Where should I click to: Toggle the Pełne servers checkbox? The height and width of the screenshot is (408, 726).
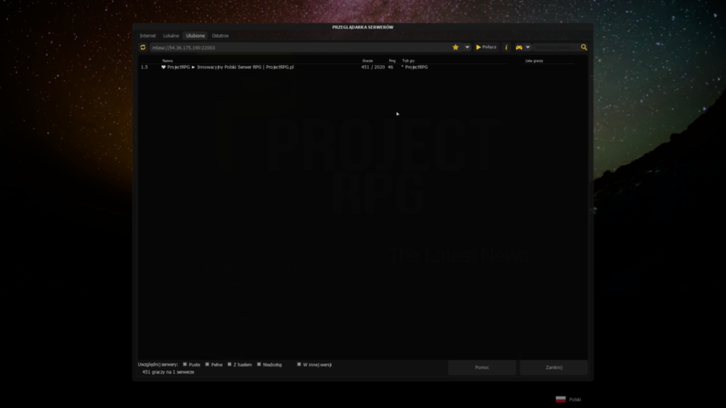pyautogui.click(x=207, y=364)
